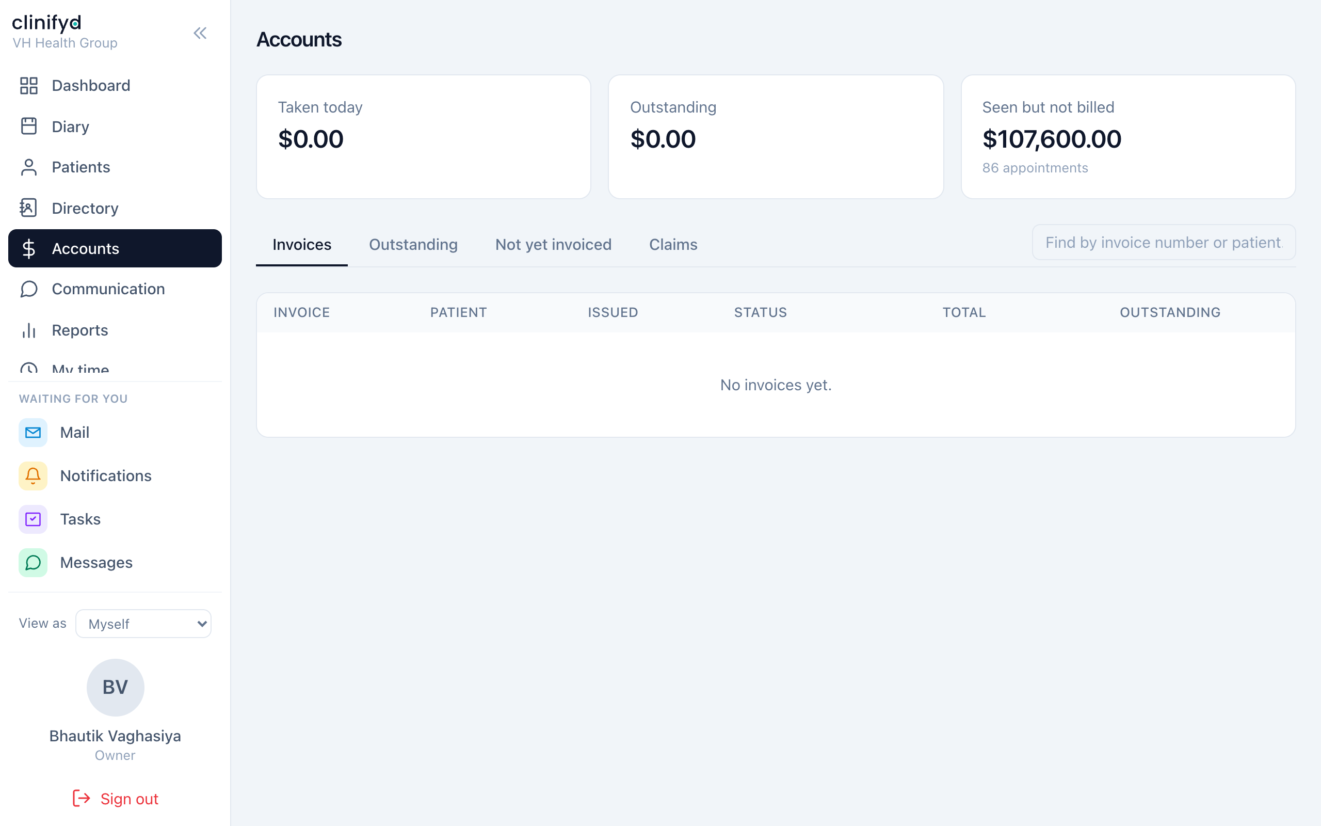The image size is (1321, 826).
Task: Focus the invoice number search field
Action: 1164,242
